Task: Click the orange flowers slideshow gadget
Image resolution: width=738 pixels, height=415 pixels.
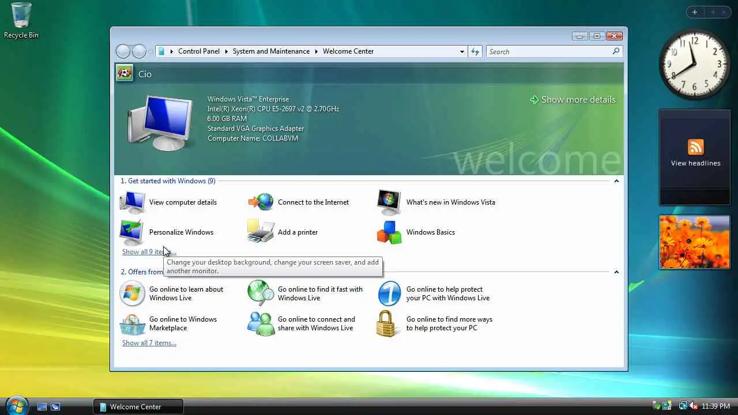Action: pyautogui.click(x=694, y=242)
